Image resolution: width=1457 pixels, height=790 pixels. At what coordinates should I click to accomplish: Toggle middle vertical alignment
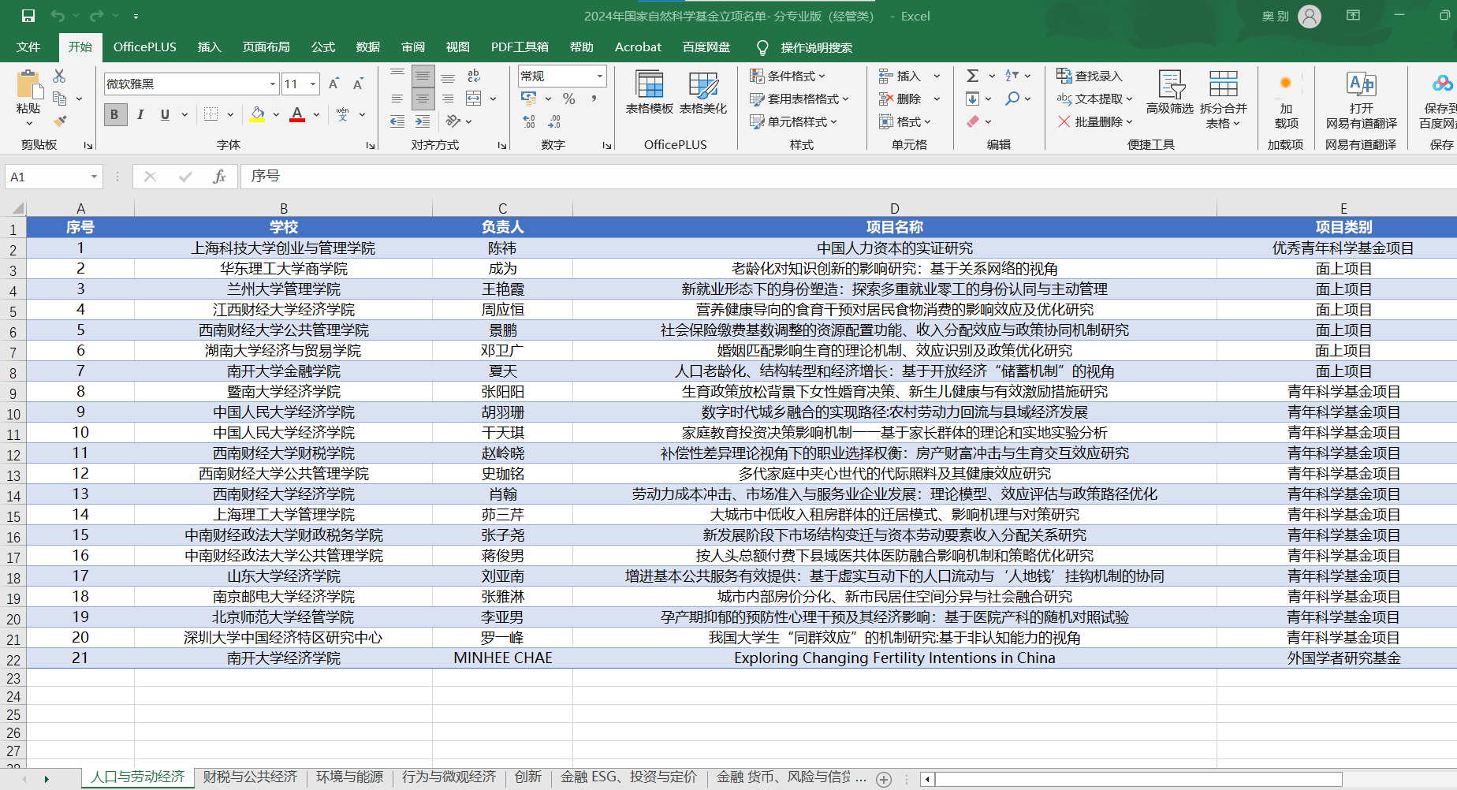[x=423, y=76]
